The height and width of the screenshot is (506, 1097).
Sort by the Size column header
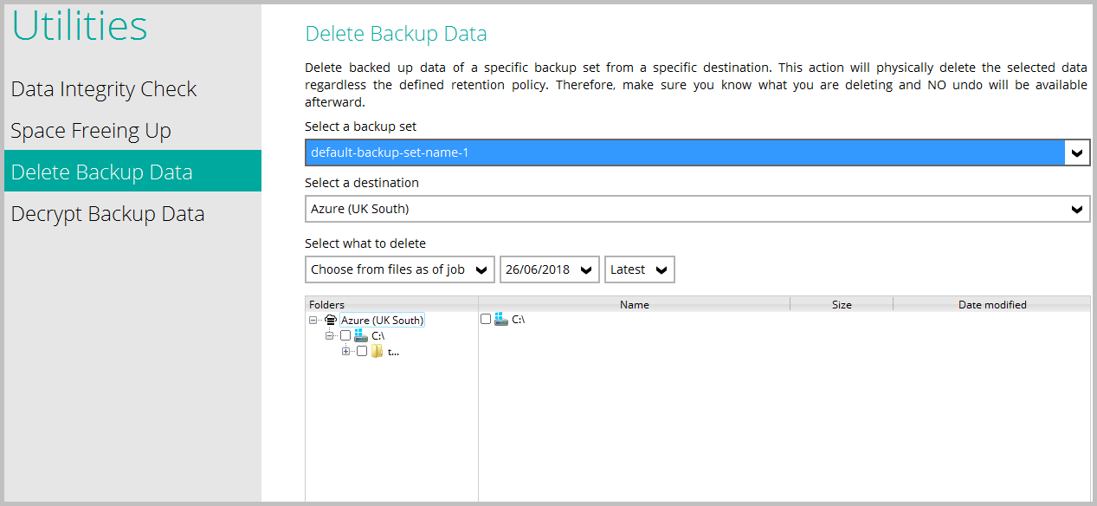(x=841, y=304)
